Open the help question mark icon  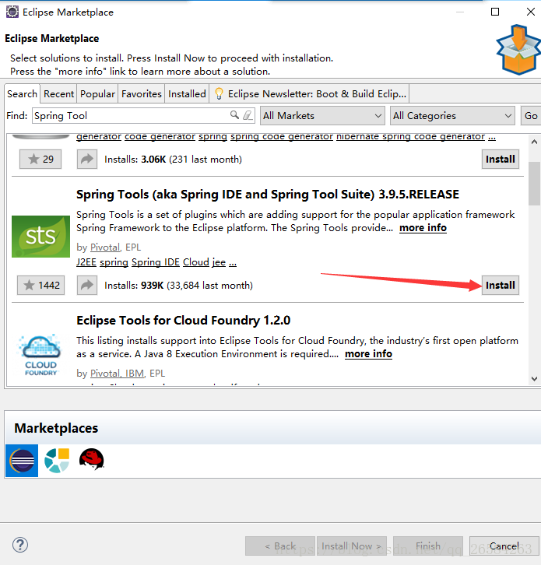pos(20,545)
